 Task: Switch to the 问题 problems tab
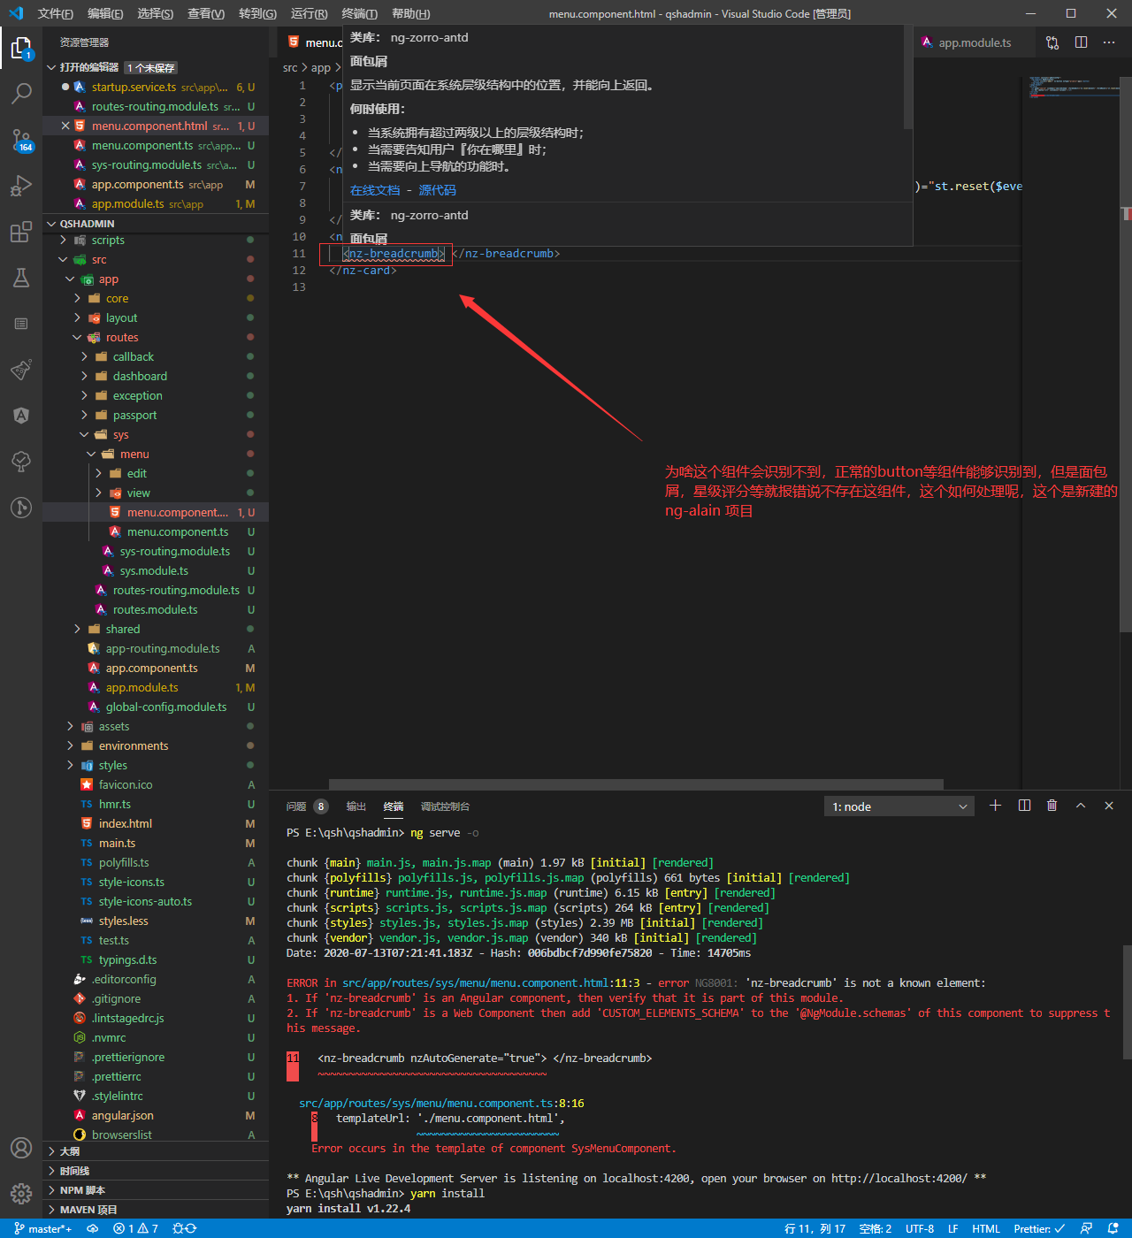point(307,806)
